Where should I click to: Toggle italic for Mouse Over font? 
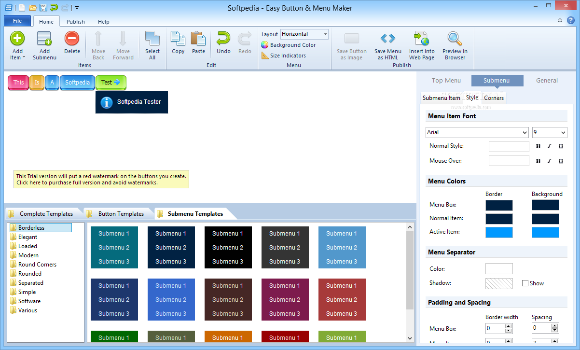[549, 161]
